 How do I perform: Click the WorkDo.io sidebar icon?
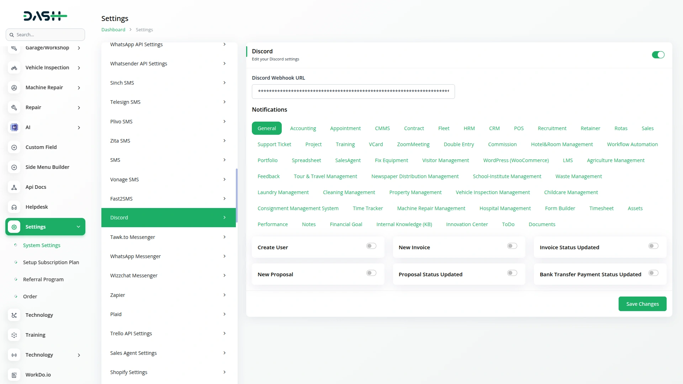pos(14,375)
